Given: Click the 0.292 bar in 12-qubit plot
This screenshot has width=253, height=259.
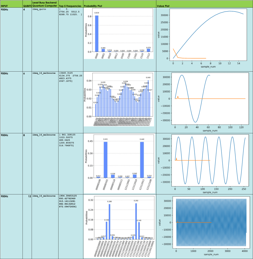Looking at the screenshot, I should point(136,221).
